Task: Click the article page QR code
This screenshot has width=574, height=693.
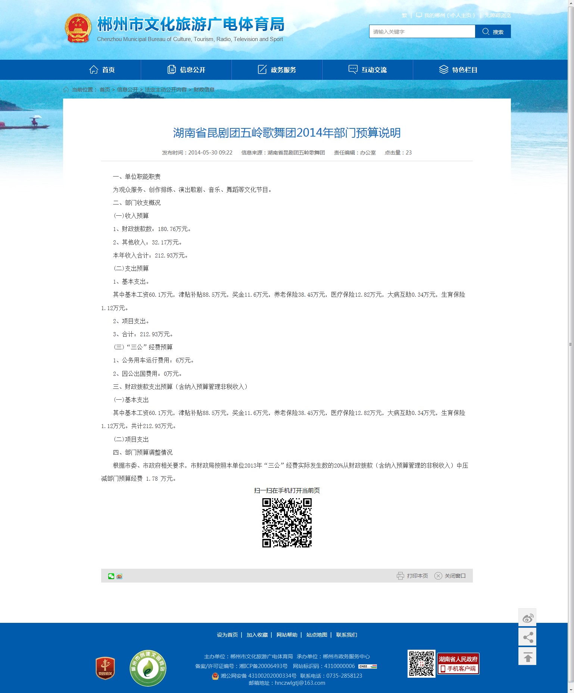Action: 287,523
